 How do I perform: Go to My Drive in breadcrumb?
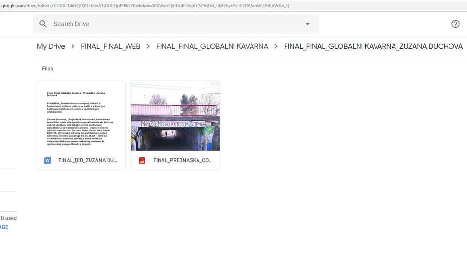tap(51, 46)
